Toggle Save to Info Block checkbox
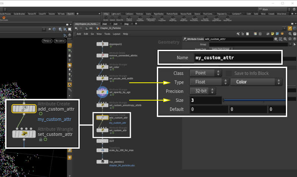The image size is (297, 177). click(x=229, y=73)
